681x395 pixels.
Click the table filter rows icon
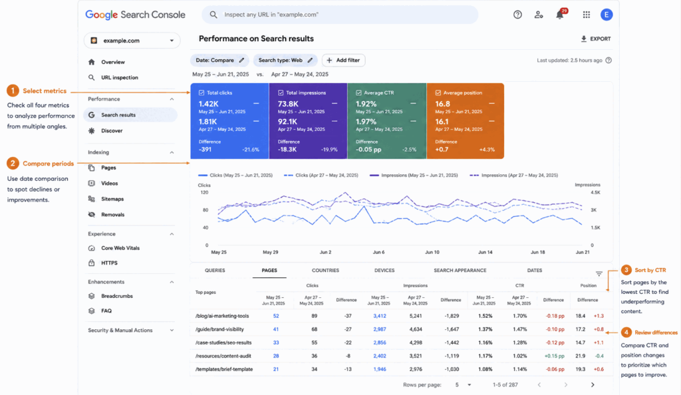(x=599, y=273)
